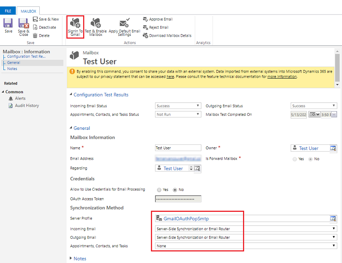Open Alerts under Common
The width and height of the screenshot is (342, 263).
click(x=20, y=99)
